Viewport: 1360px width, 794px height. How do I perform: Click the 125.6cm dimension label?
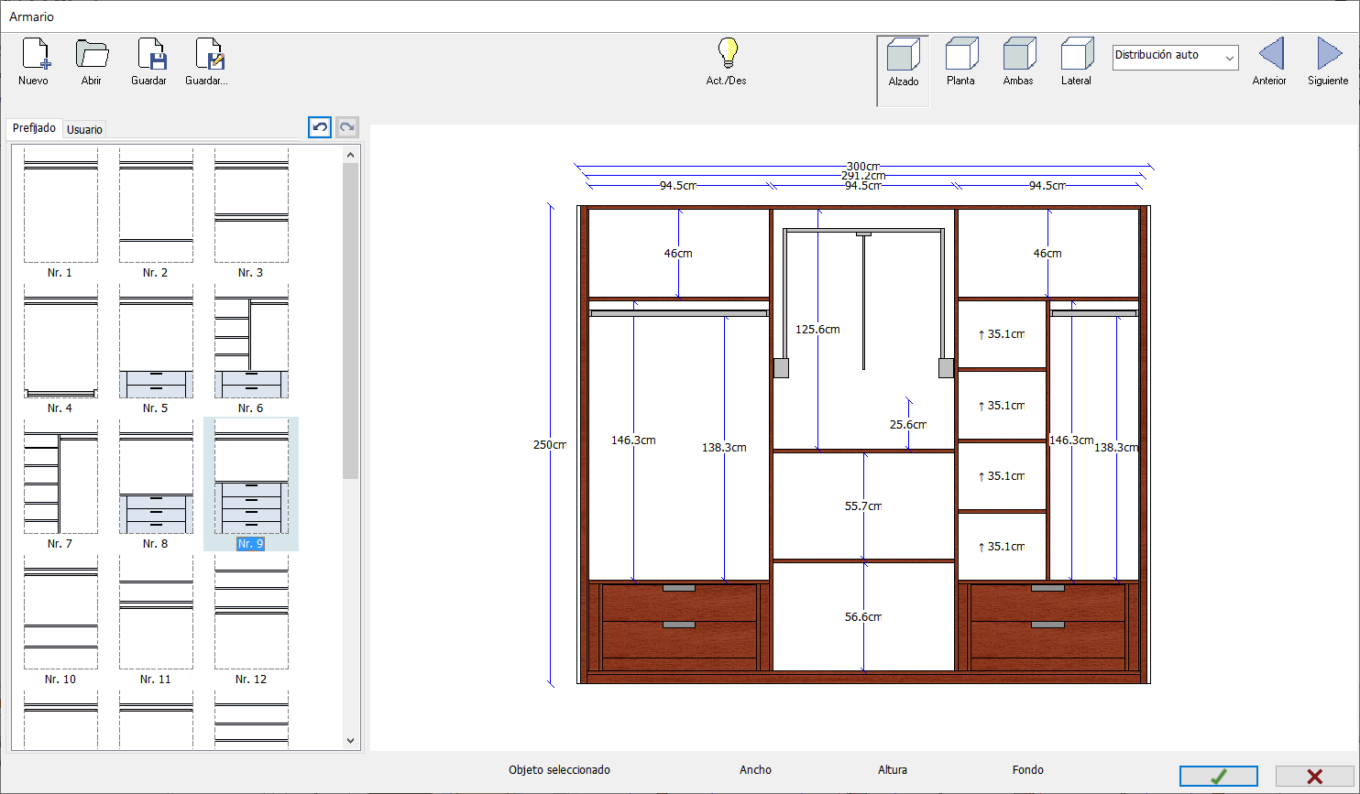817,330
